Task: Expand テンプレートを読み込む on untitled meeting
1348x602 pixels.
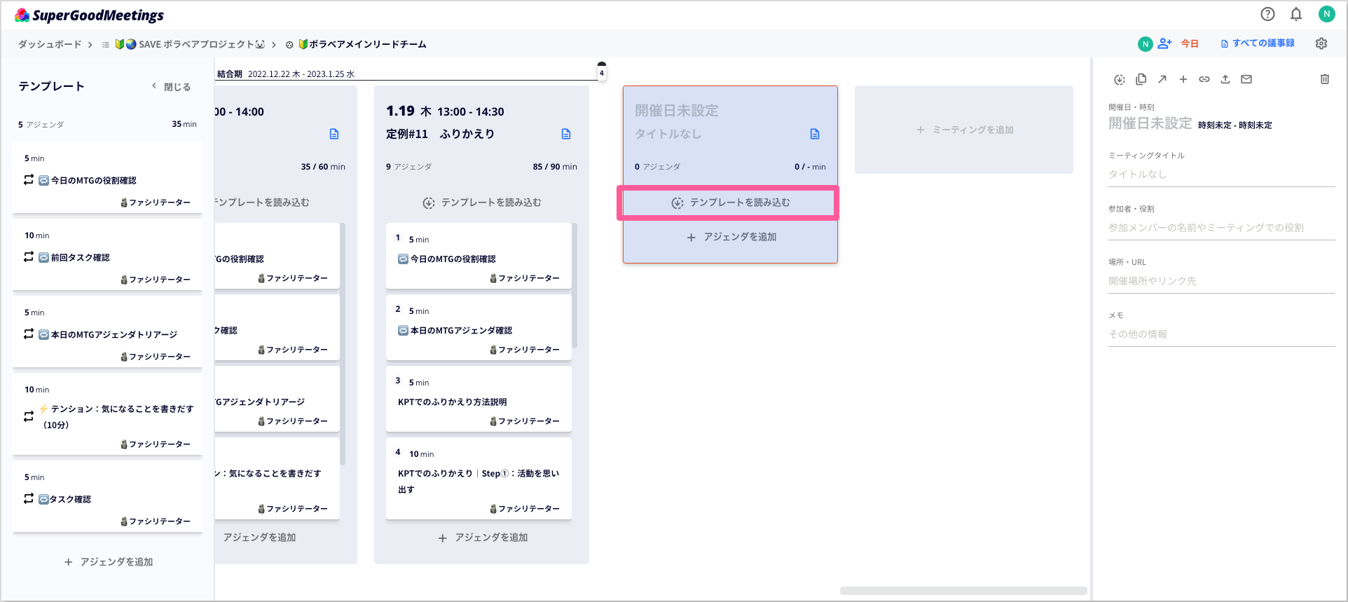Action: pyautogui.click(x=729, y=203)
